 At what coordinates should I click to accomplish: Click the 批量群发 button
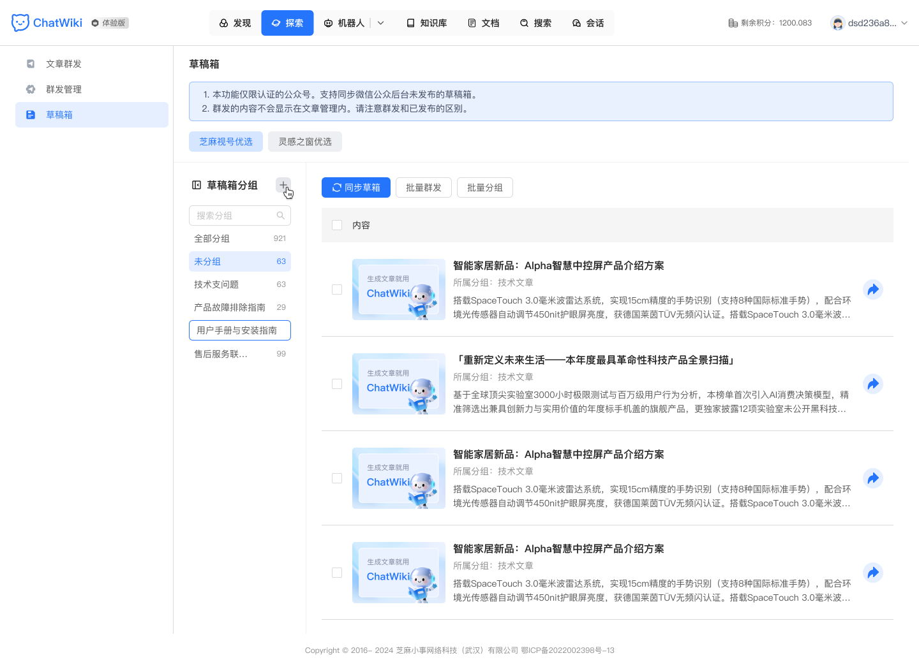423,187
